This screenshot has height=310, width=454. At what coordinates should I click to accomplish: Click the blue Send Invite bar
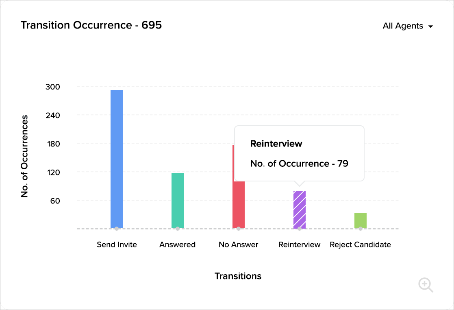point(117,159)
